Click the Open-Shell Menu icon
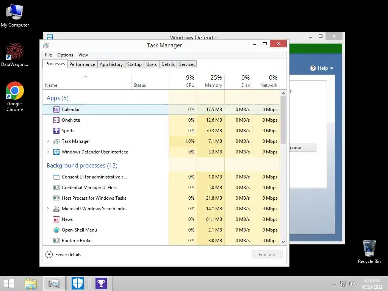 tap(56, 230)
